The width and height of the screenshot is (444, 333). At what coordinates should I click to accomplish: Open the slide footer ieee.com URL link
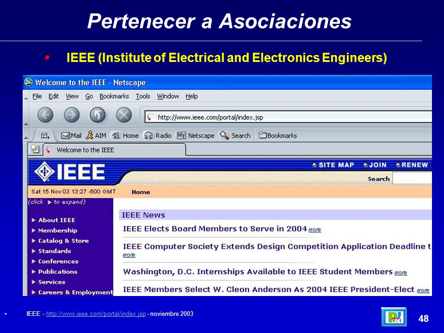[96, 314]
